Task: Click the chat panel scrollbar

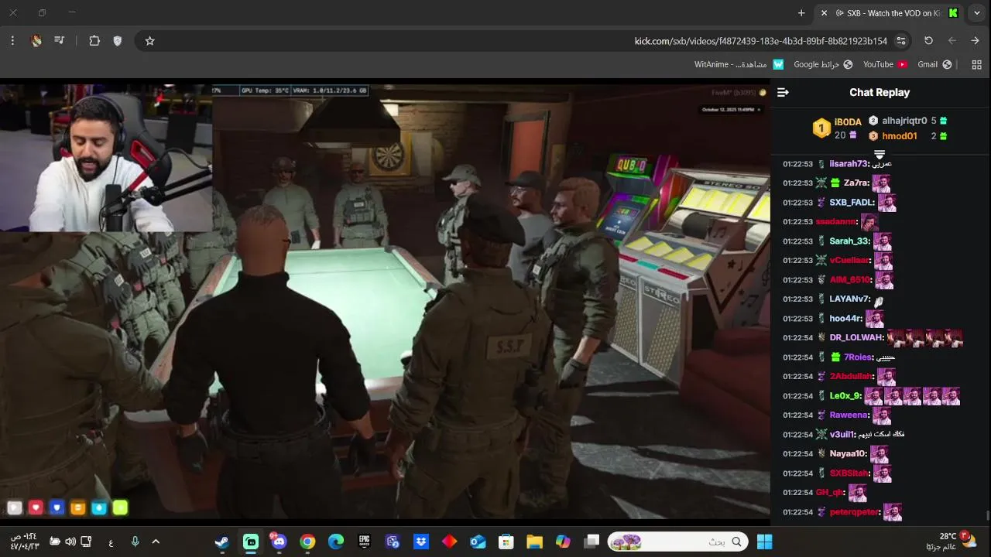Action: click(987, 515)
